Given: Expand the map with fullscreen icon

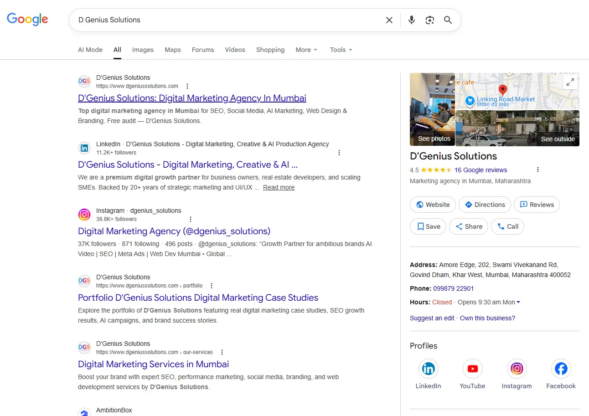Looking at the screenshot, I should [x=570, y=82].
